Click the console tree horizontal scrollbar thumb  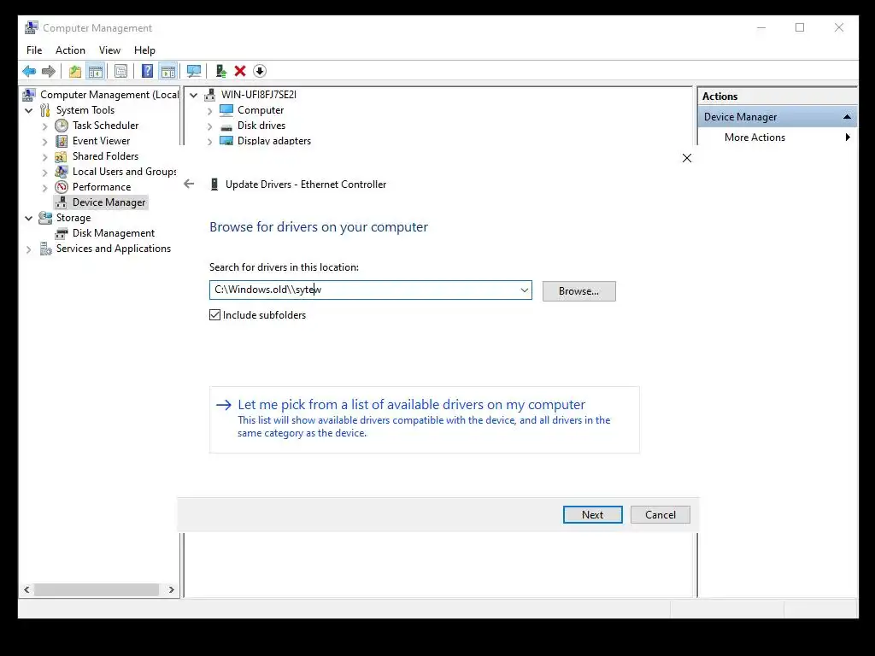pyautogui.click(x=97, y=589)
